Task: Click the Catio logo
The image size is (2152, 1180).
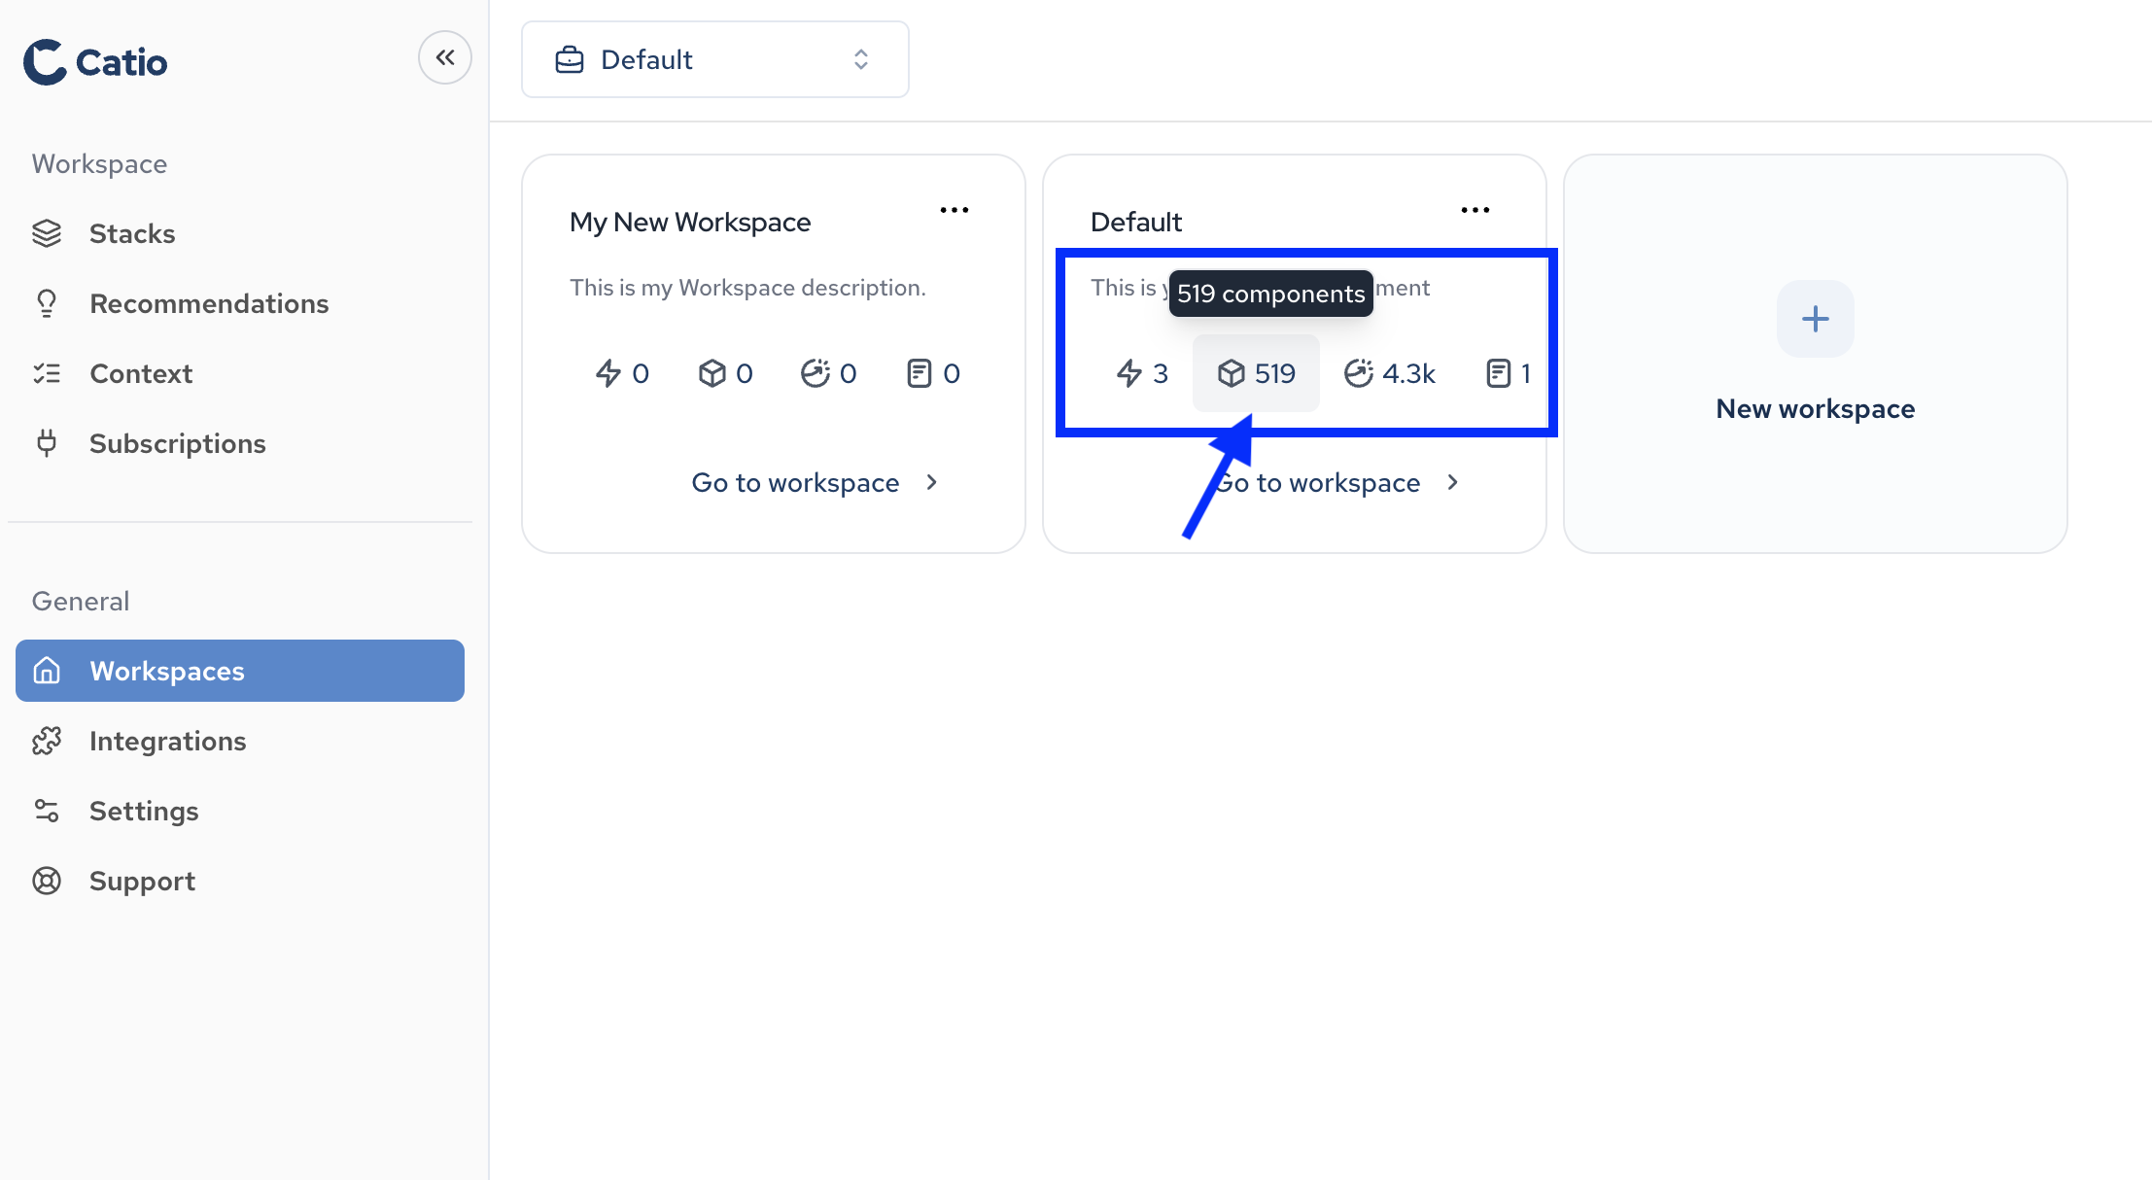Action: (95, 62)
